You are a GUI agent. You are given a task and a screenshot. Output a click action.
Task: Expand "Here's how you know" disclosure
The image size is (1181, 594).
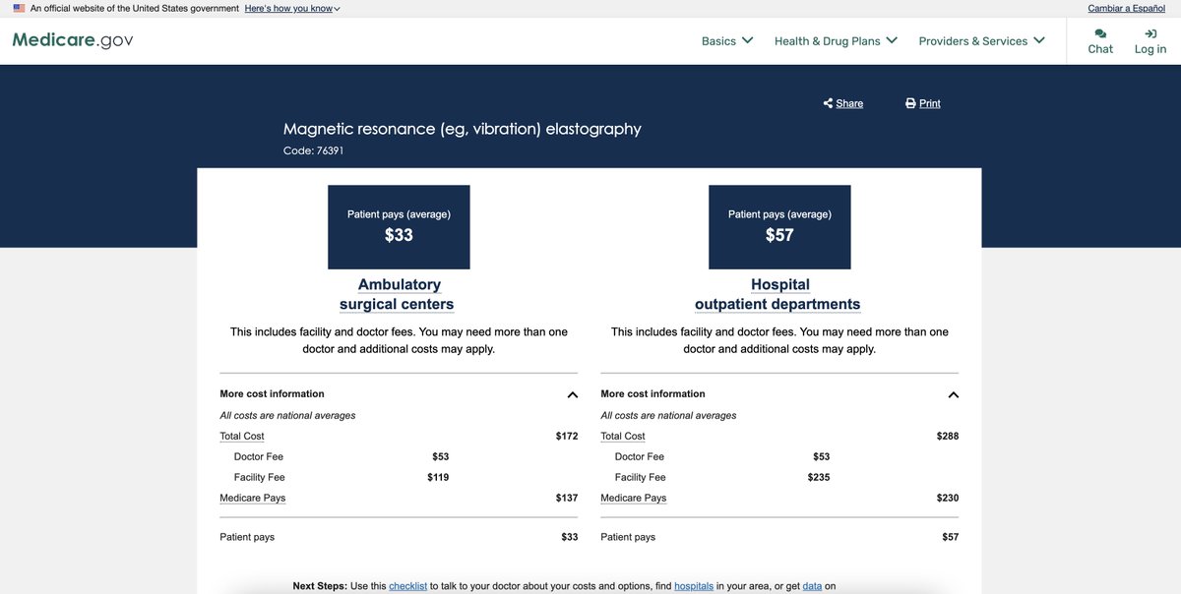pyautogui.click(x=292, y=8)
